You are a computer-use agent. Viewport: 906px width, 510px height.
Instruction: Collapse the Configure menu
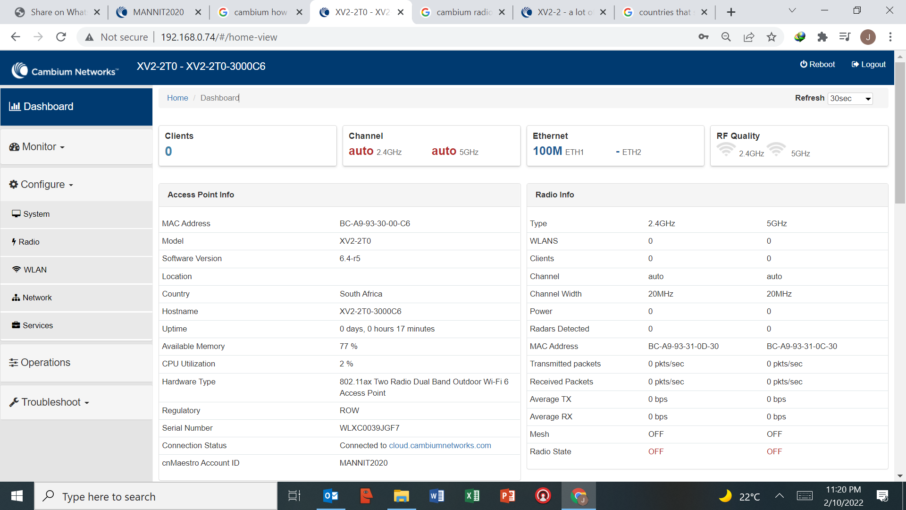(x=42, y=185)
